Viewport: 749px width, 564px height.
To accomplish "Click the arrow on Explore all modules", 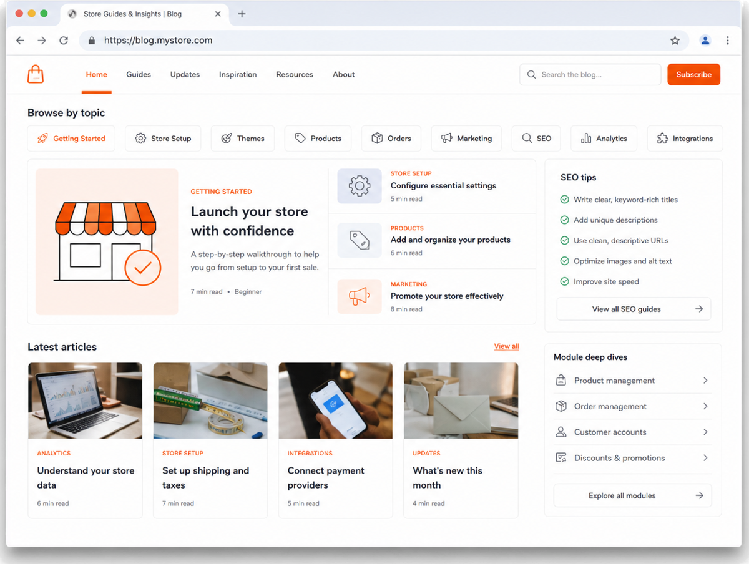I will (700, 495).
